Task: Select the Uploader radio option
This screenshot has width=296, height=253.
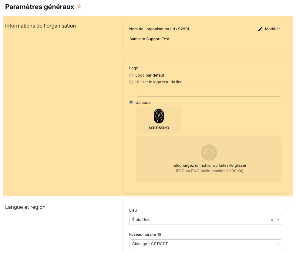Action: click(x=131, y=102)
